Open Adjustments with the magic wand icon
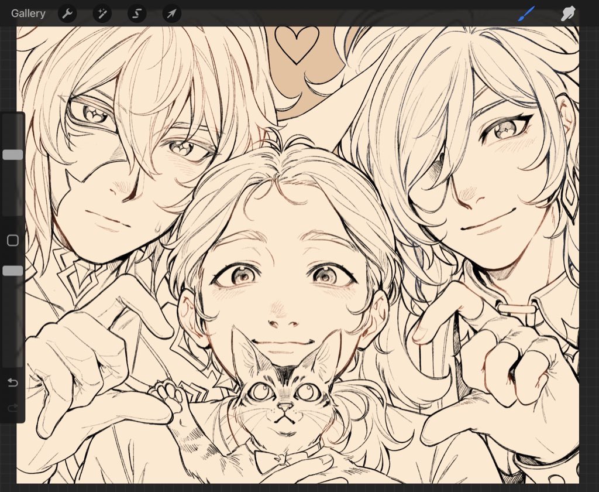The width and height of the screenshot is (599, 492). coord(102,13)
